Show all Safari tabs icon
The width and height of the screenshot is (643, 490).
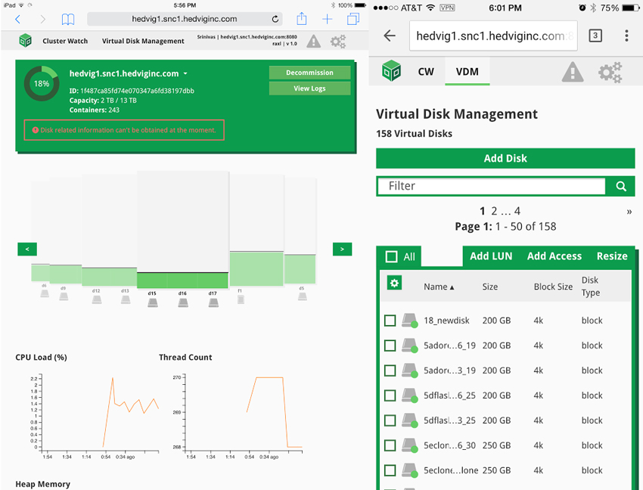353,19
